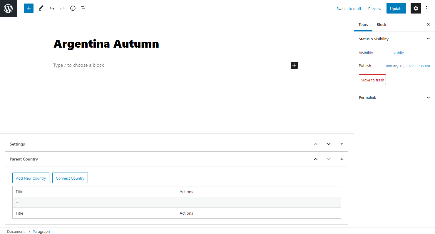Image resolution: width=435 pixels, height=234 pixels.
Task: Select the pencil Tools icon
Action: [x=41, y=8]
